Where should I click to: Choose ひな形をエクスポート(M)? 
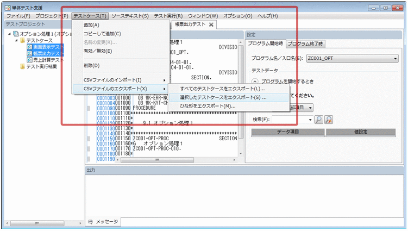[x=229, y=106]
